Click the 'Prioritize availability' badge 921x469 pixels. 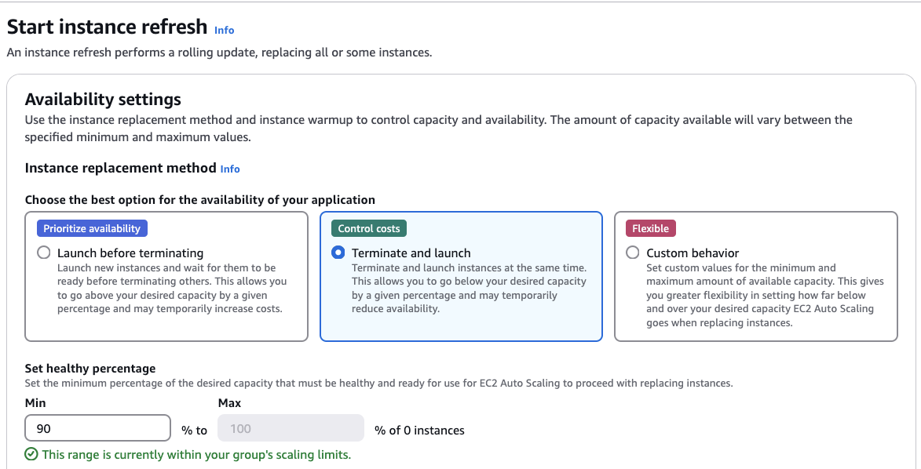92,227
